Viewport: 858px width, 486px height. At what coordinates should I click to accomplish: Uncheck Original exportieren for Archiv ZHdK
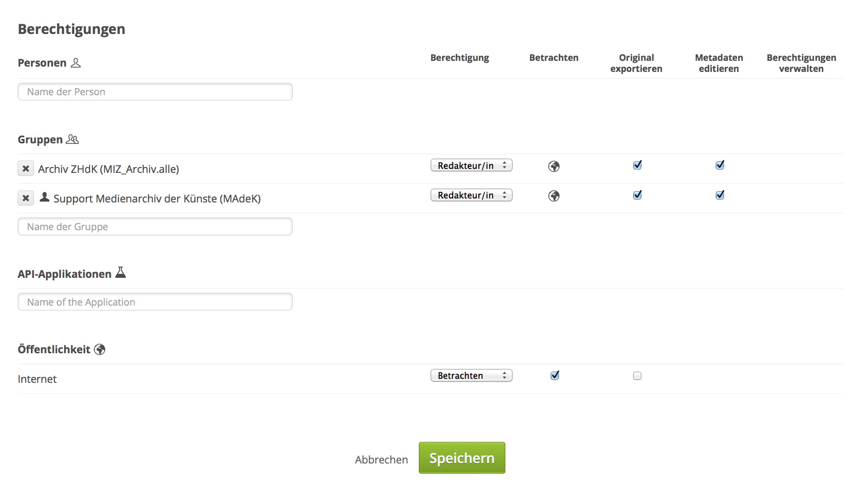pyautogui.click(x=637, y=165)
